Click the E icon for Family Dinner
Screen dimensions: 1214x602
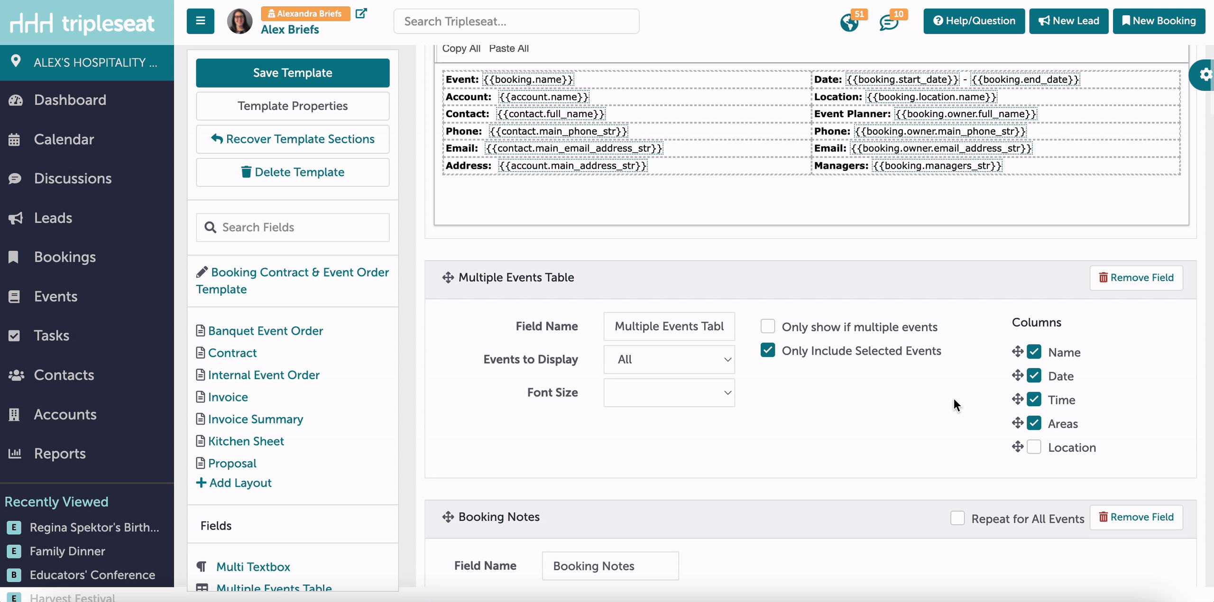(14, 551)
